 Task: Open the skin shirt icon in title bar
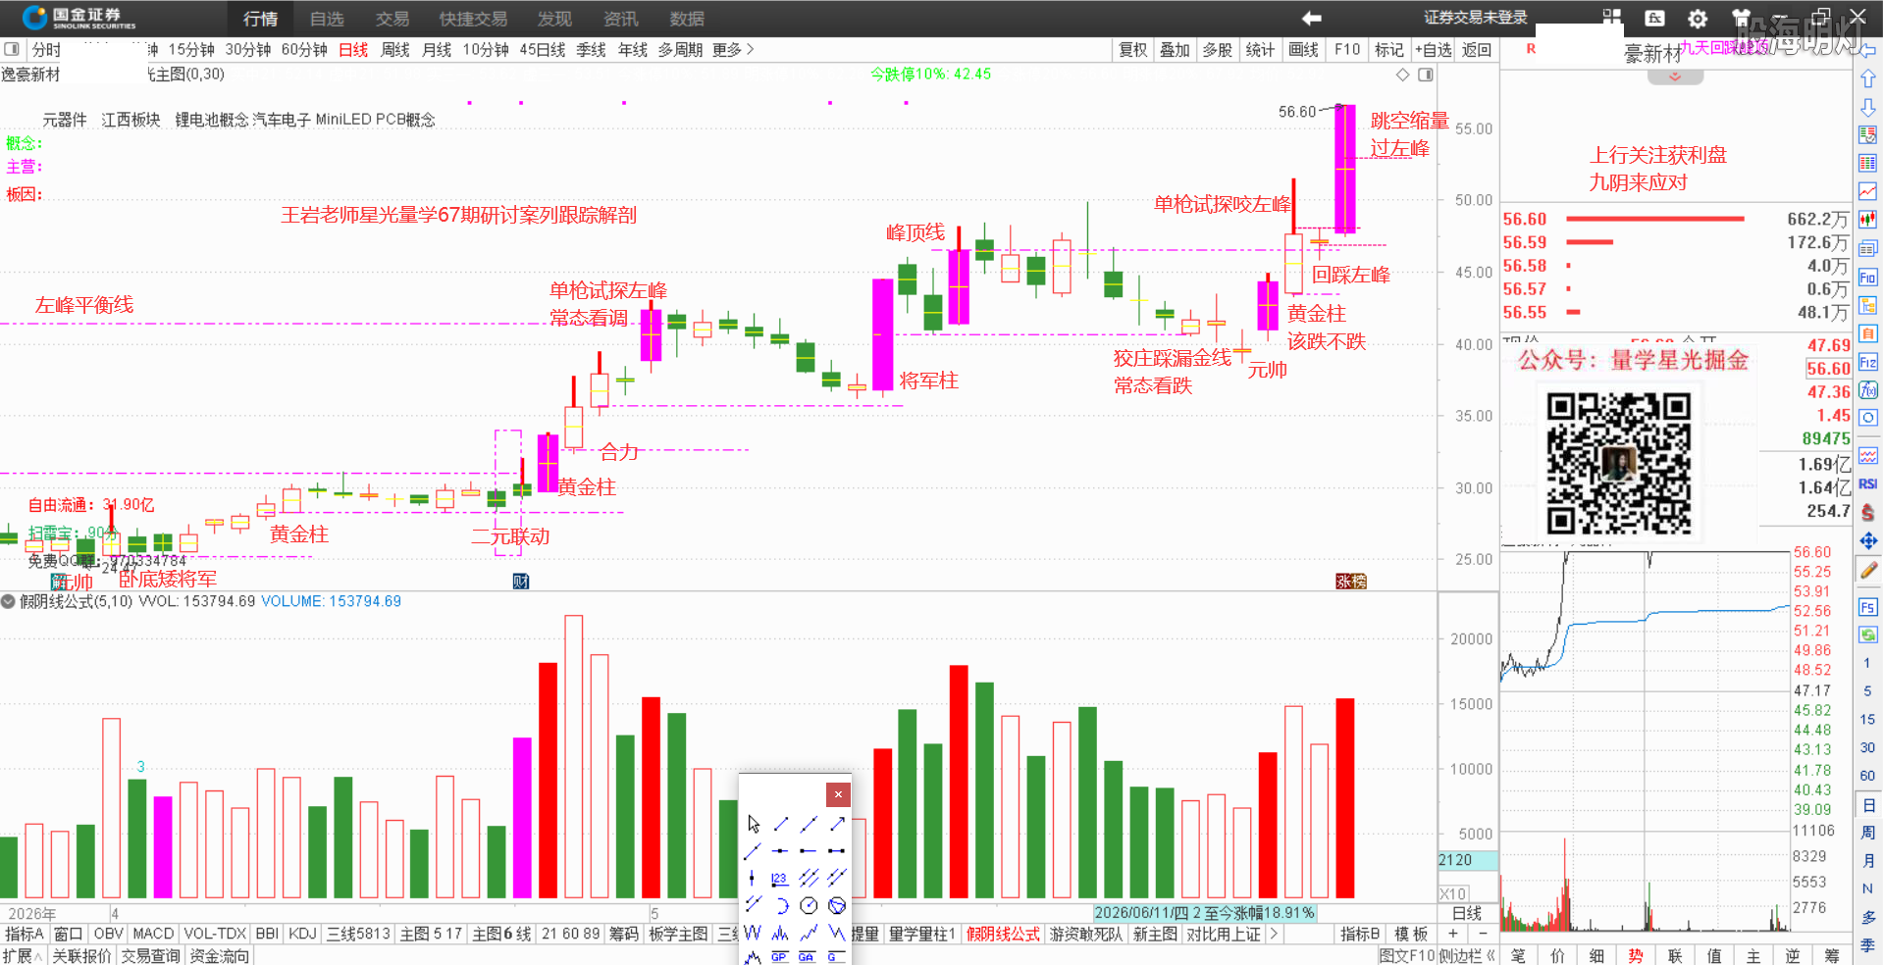click(1741, 18)
